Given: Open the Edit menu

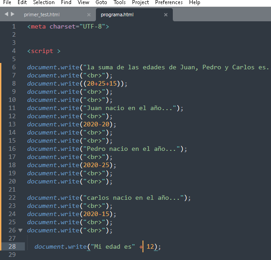Looking at the screenshot, I should (x=22, y=2).
